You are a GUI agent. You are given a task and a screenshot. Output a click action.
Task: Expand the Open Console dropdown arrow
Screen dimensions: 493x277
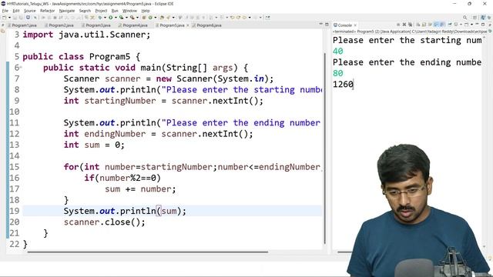(471, 25)
